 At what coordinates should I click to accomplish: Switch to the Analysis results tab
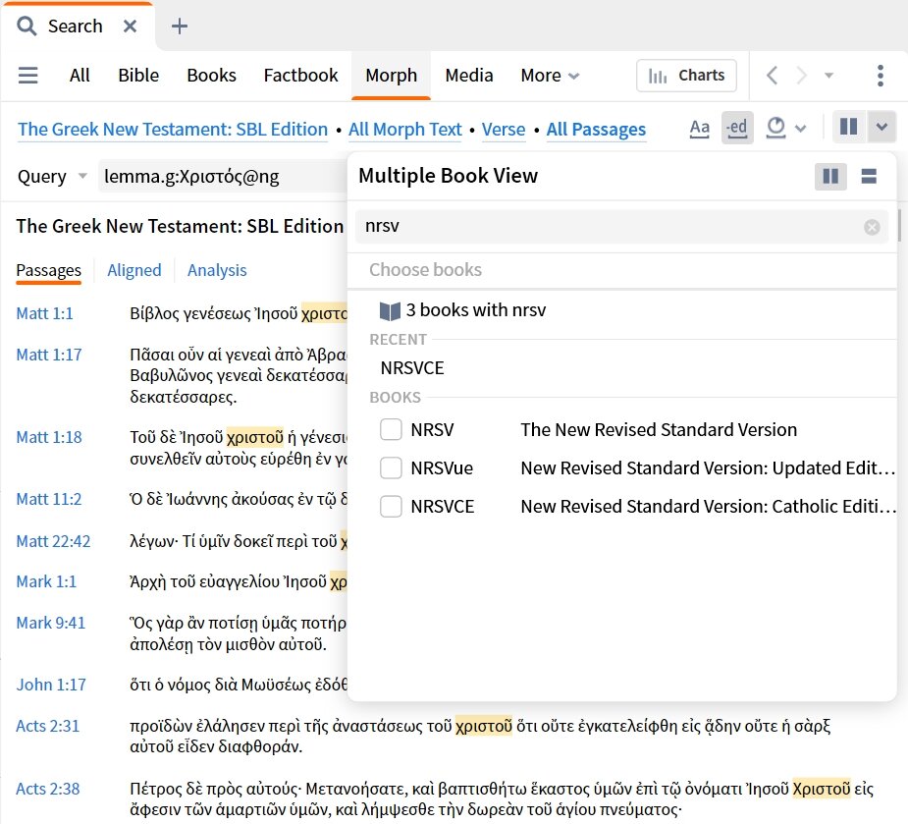tap(217, 271)
